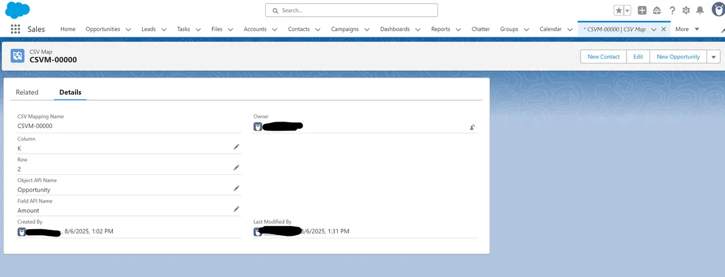The height and width of the screenshot is (277, 725).
Task: Click the Edit record button
Action: click(638, 56)
